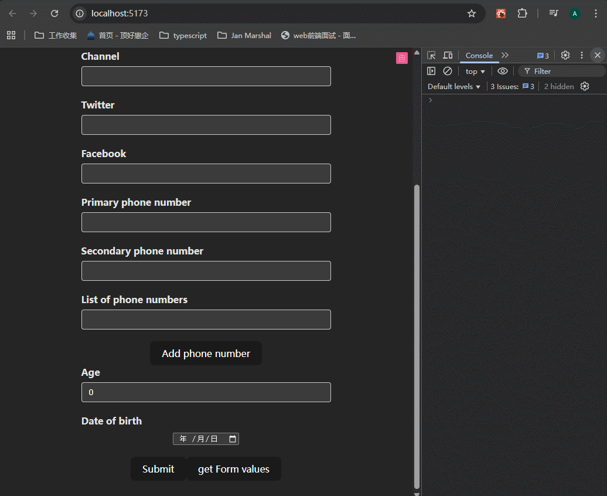Image resolution: width=607 pixels, height=496 pixels.
Task: Open the Chrome extensions puzzle icon
Action: click(521, 13)
